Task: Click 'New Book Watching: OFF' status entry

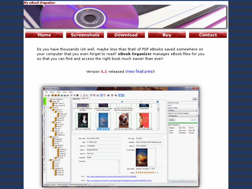Action: coord(78,185)
